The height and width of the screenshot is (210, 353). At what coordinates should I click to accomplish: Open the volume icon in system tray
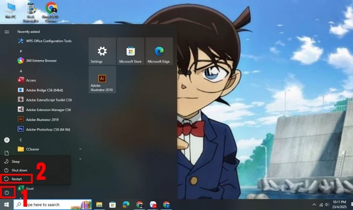[327, 205]
